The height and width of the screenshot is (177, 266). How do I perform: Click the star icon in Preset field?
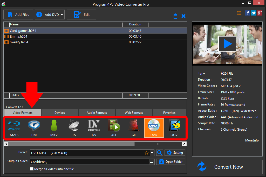click(x=147, y=153)
